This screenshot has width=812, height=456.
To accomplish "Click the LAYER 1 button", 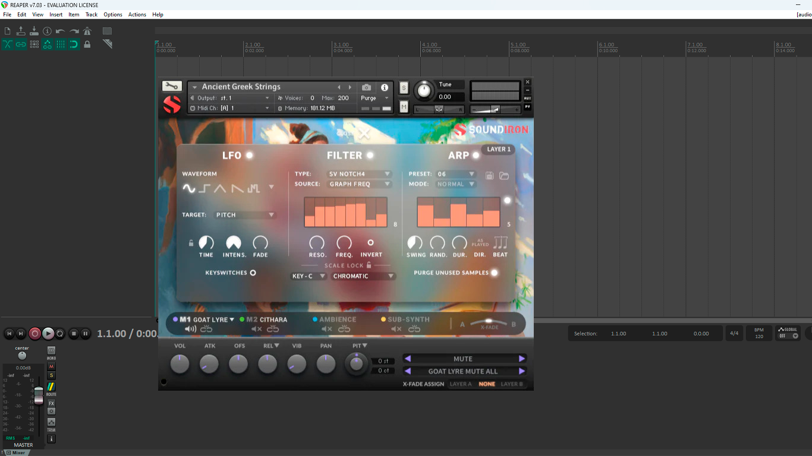I will click(x=499, y=149).
